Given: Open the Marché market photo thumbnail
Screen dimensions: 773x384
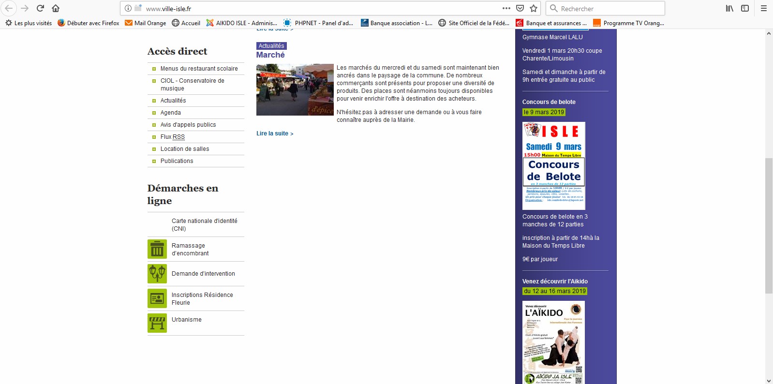Looking at the screenshot, I should 295,89.
